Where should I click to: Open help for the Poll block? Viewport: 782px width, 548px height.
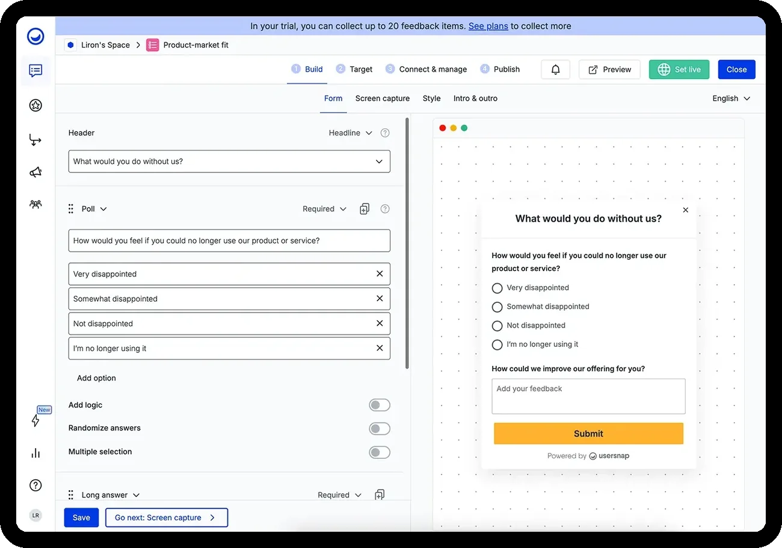386,209
